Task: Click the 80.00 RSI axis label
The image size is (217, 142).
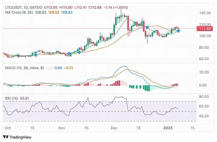Action: click(204, 96)
